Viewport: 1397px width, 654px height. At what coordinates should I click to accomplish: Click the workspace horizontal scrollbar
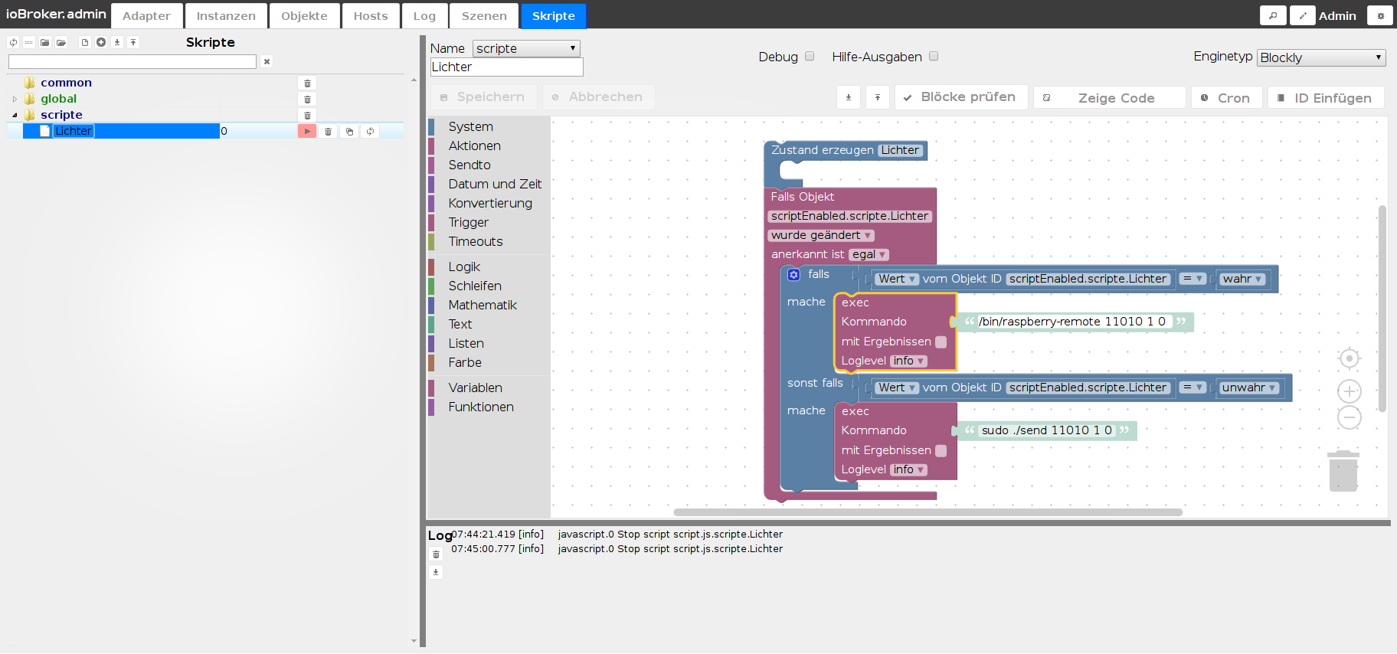coord(928,512)
